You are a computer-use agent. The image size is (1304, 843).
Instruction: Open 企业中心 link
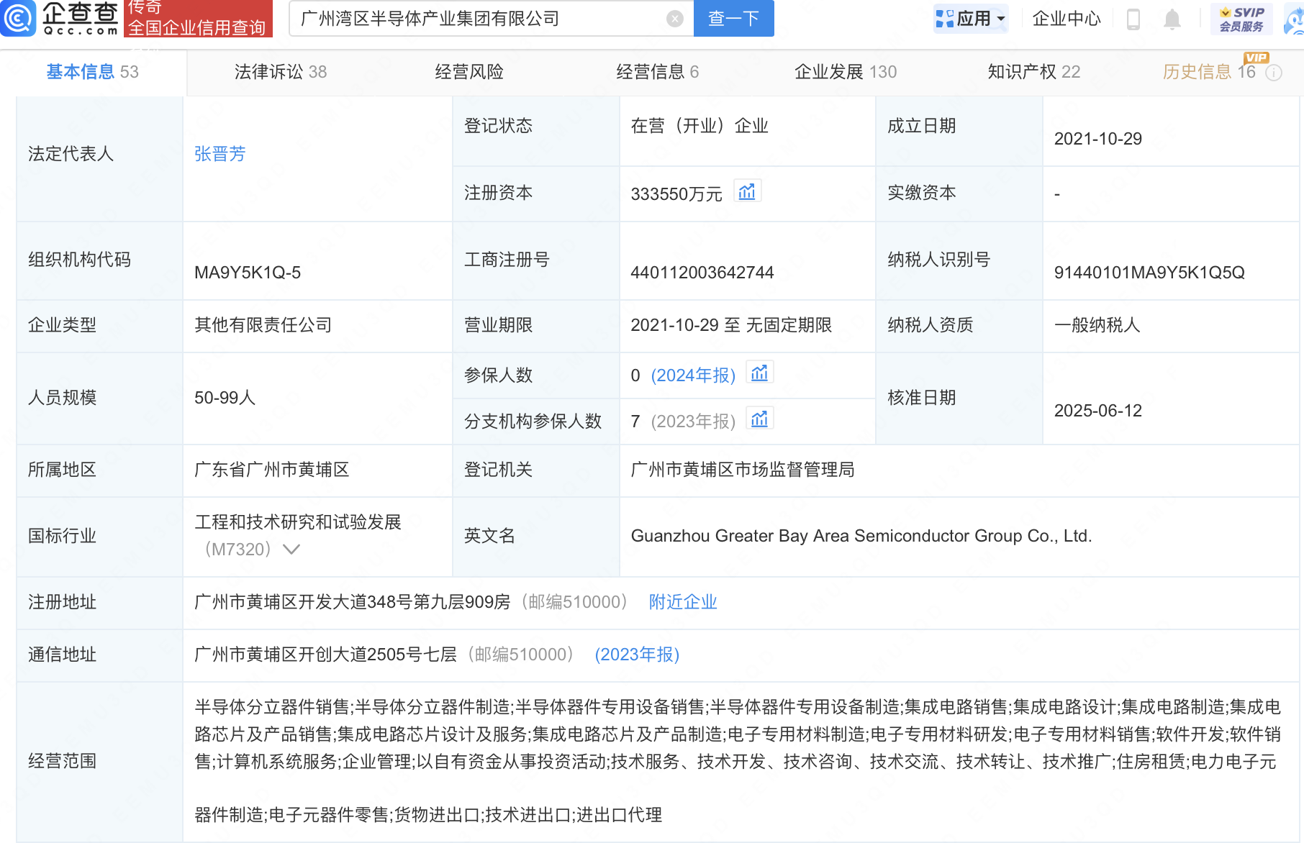[x=1067, y=19]
